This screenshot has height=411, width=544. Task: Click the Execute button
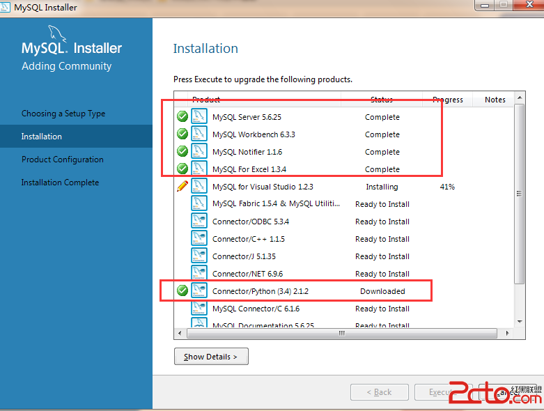pyautogui.click(x=444, y=392)
